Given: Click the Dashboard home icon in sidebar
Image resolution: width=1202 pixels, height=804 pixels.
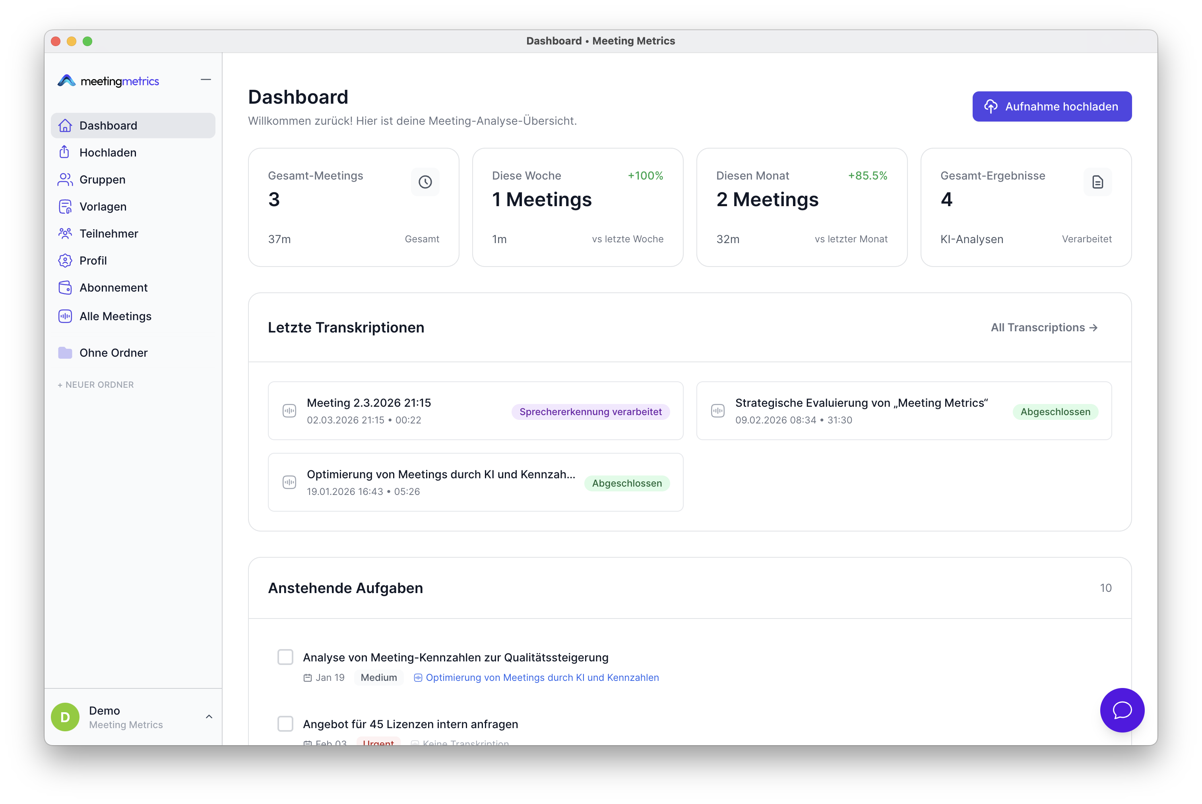Looking at the screenshot, I should tap(65, 126).
